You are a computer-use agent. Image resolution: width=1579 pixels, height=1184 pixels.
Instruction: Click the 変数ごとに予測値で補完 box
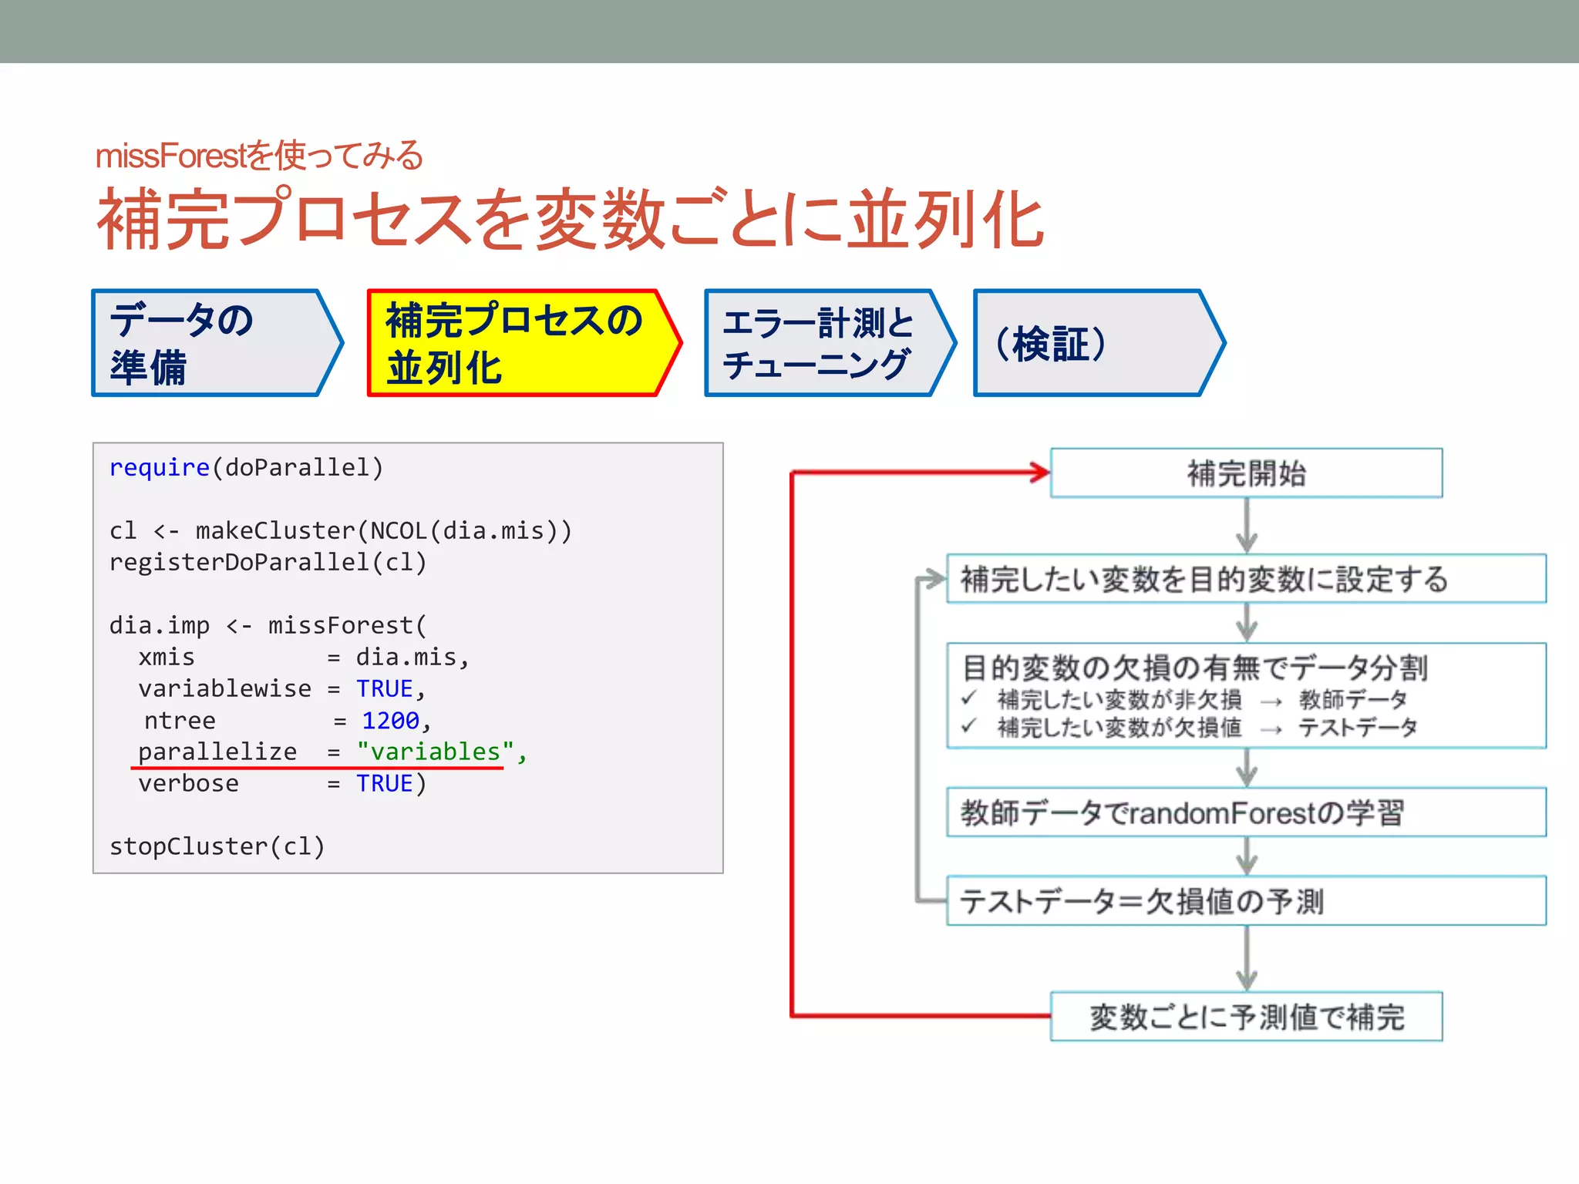click(x=1246, y=1017)
